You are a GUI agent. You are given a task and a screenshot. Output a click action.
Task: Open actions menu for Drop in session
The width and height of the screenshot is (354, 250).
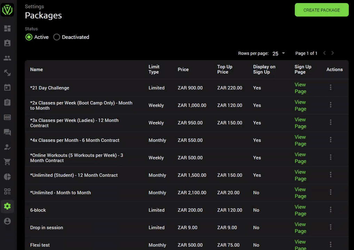[330, 227]
